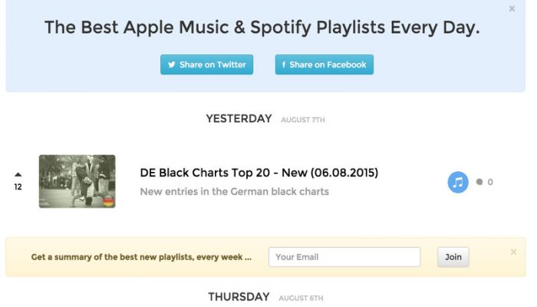Click the comment bubble icon

pyautogui.click(x=479, y=182)
